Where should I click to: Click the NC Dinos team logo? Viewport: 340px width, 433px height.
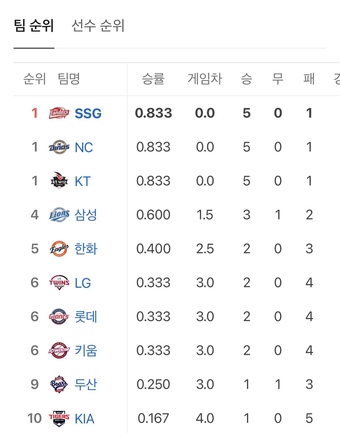[59, 147]
